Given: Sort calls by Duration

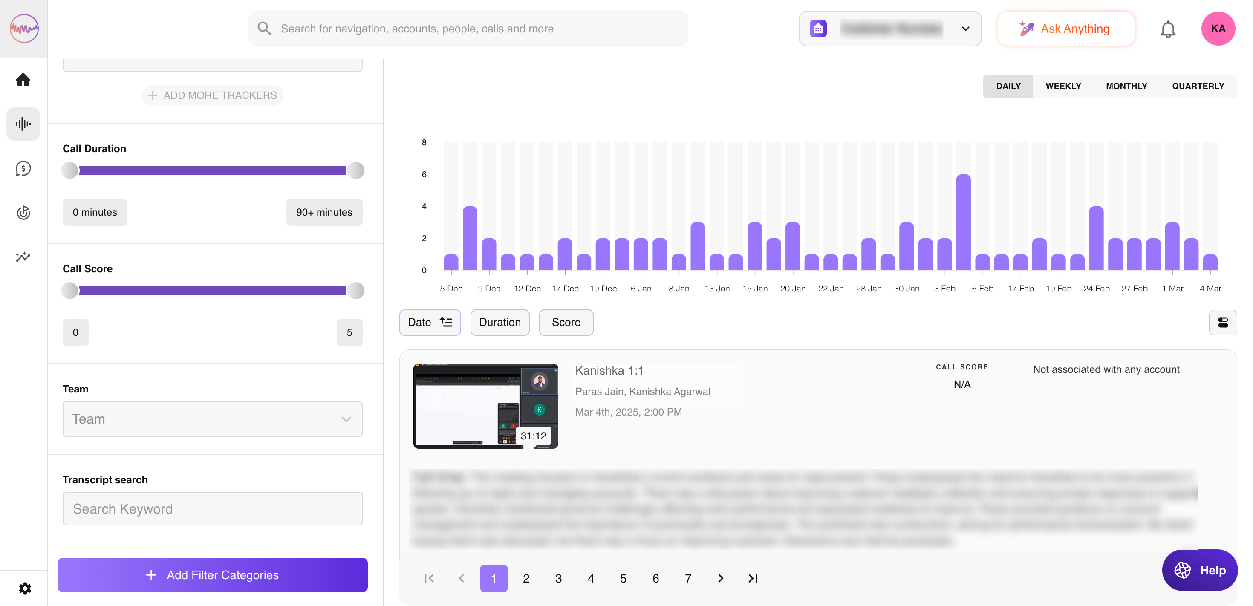Looking at the screenshot, I should pos(499,323).
